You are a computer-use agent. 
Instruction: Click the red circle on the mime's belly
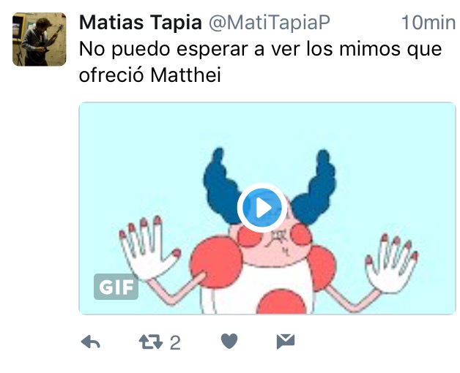[x=281, y=302]
